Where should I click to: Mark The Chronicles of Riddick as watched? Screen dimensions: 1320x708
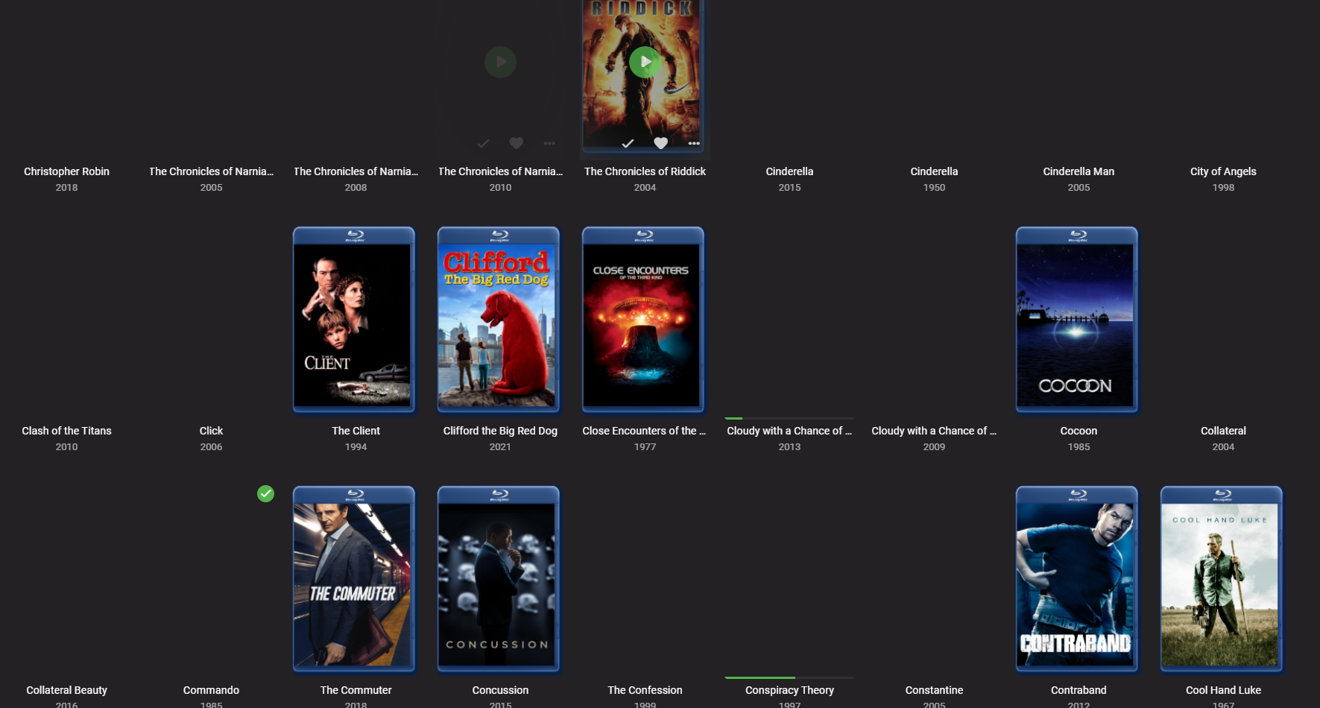point(628,143)
